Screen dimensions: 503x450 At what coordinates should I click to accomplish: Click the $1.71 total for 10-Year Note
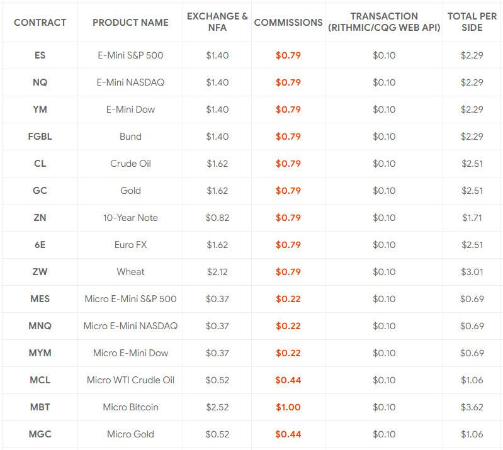point(472,218)
